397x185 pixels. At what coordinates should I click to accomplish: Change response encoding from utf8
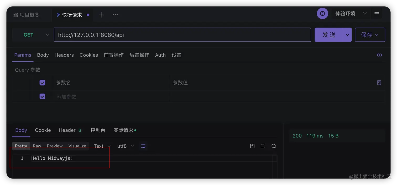pos(125,146)
